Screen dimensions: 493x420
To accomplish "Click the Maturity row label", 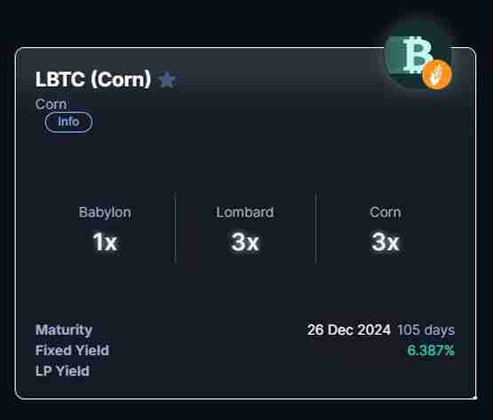I will 64,330.
